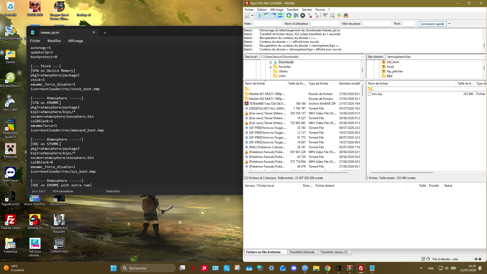The image size is (487, 274).
Task: Click the reconnect to last server icon
Action: [x=317, y=16]
